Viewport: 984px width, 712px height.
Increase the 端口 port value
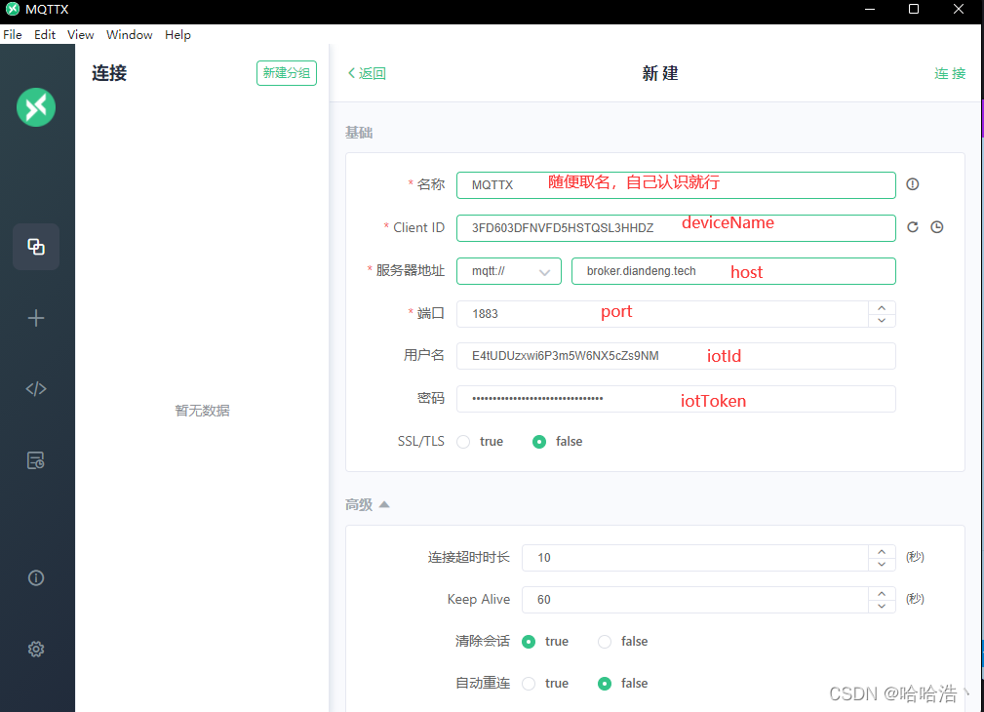tap(882, 307)
